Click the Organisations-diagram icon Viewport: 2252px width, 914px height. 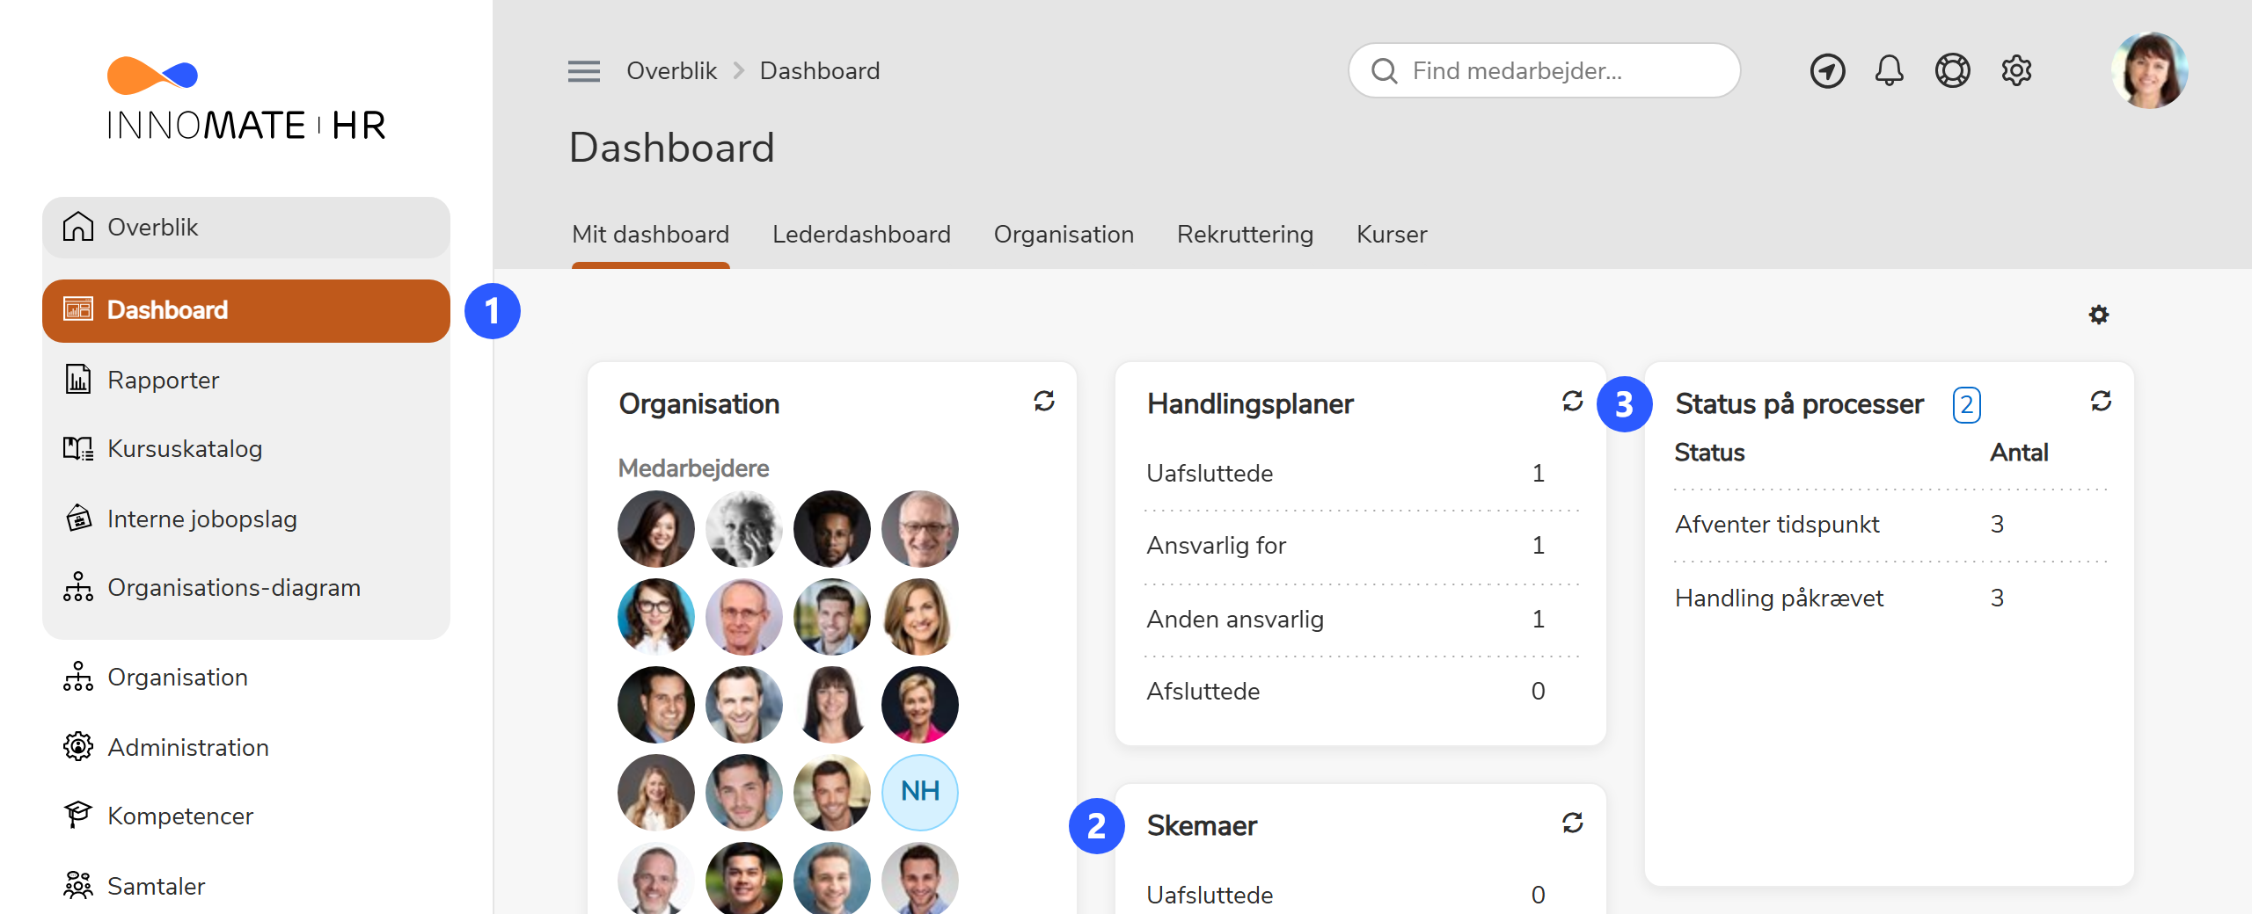[78, 587]
